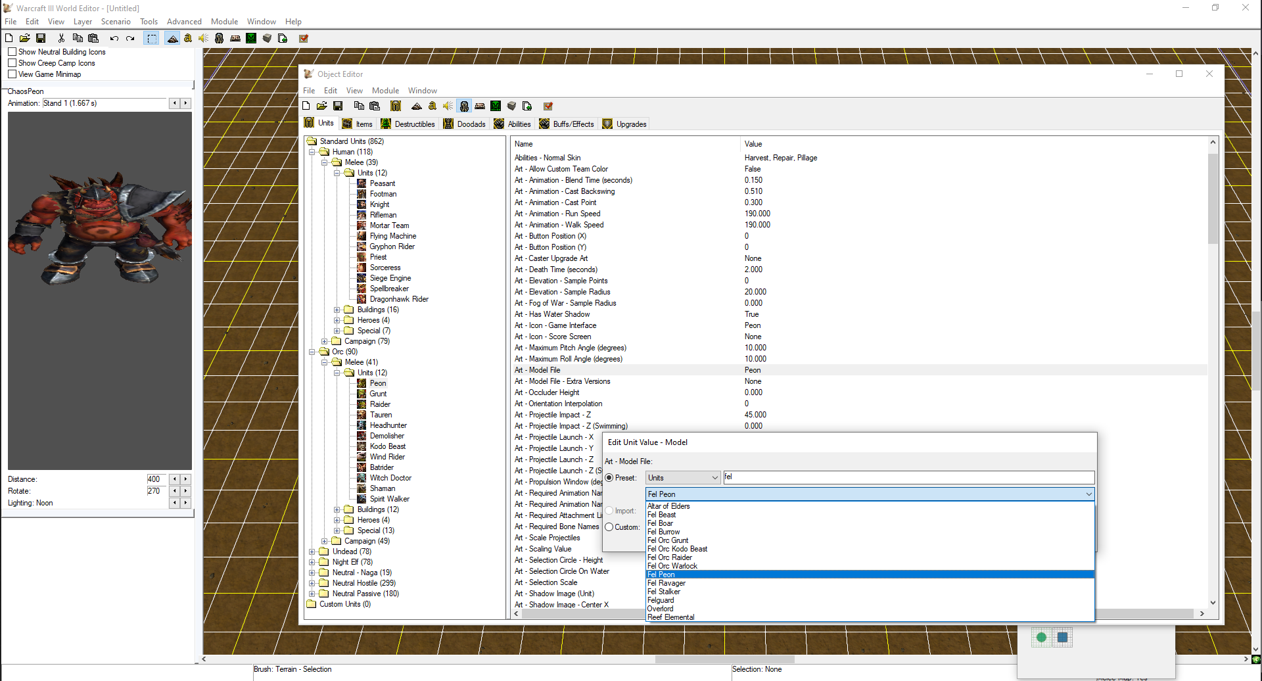Click the Save icon in Object Editor toolbar
The width and height of the screenshot is (1262, 681).
[338, 106]
